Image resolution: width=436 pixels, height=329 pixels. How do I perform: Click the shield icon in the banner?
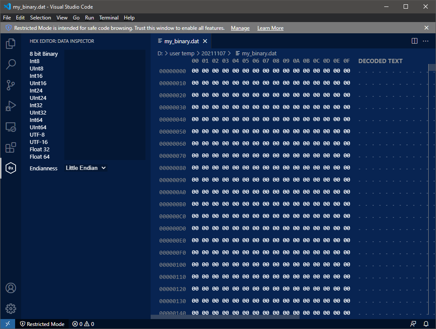(x=8, y=28)
